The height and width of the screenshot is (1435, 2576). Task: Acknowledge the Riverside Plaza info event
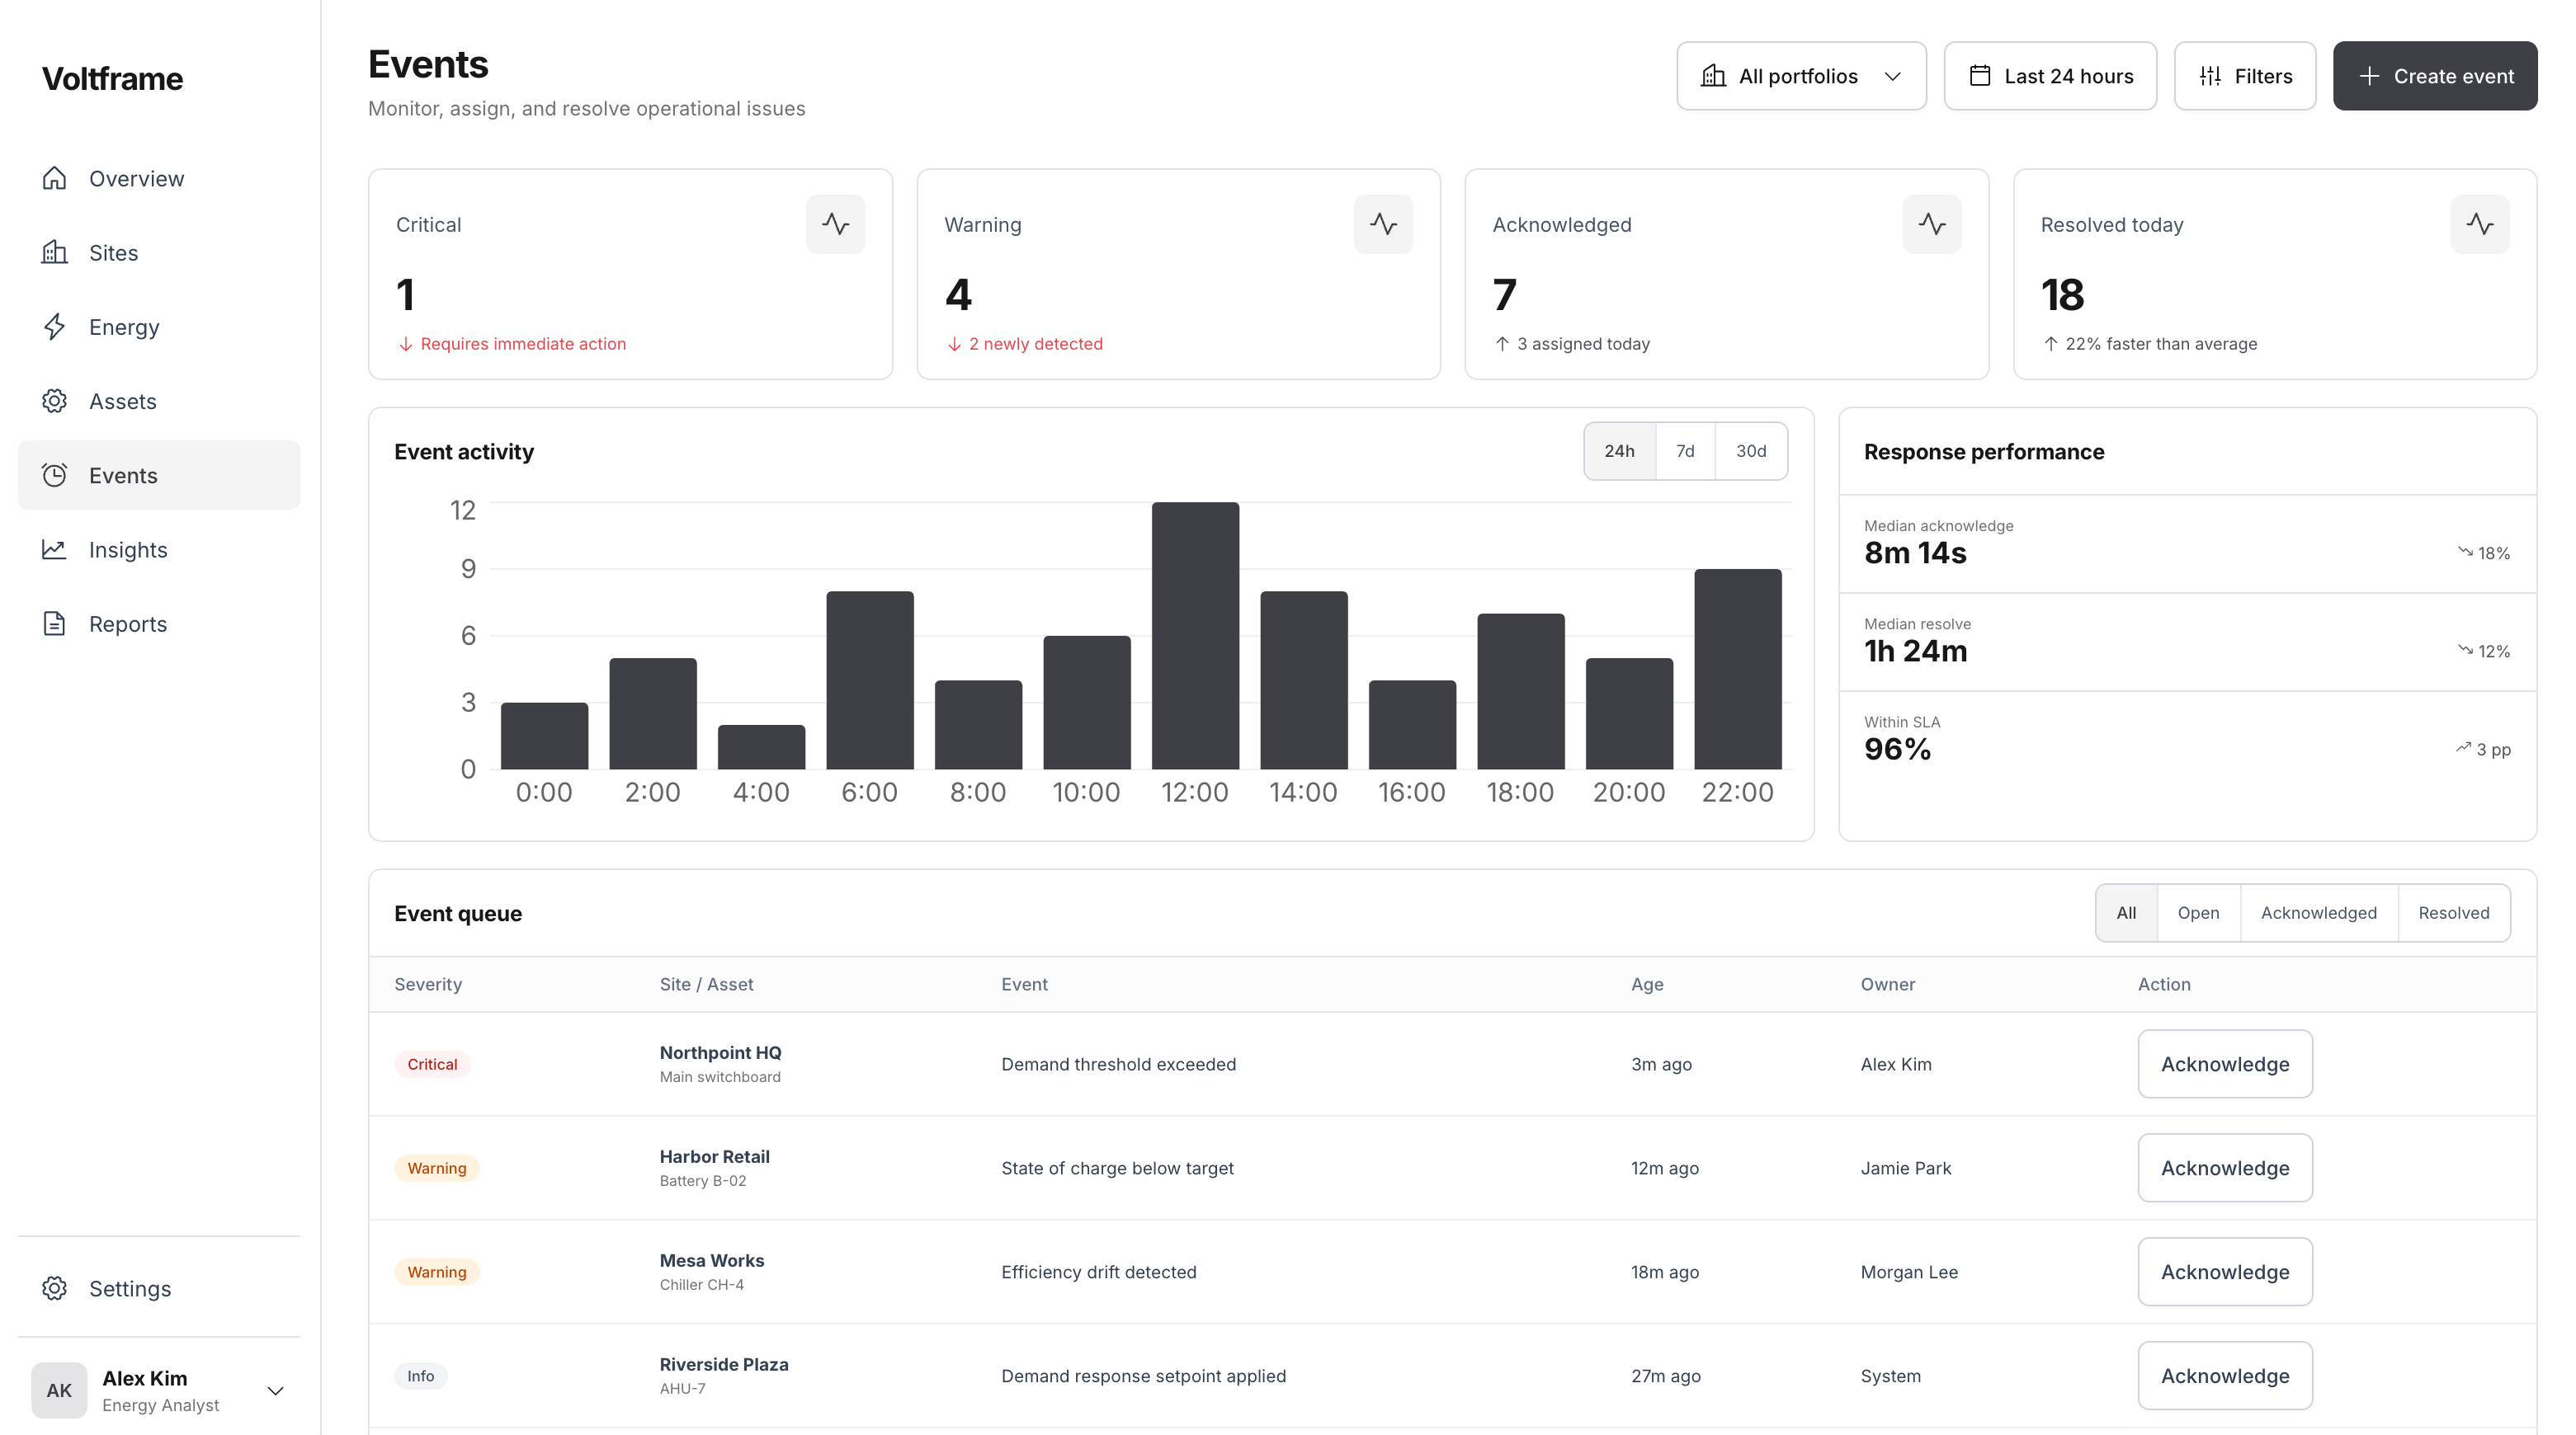coord(2225,1375)
